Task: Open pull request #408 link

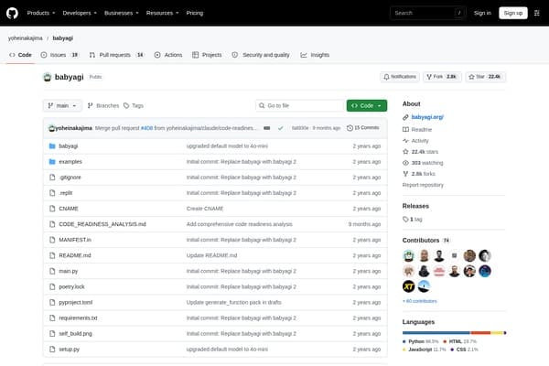Action: pos(146,128)
